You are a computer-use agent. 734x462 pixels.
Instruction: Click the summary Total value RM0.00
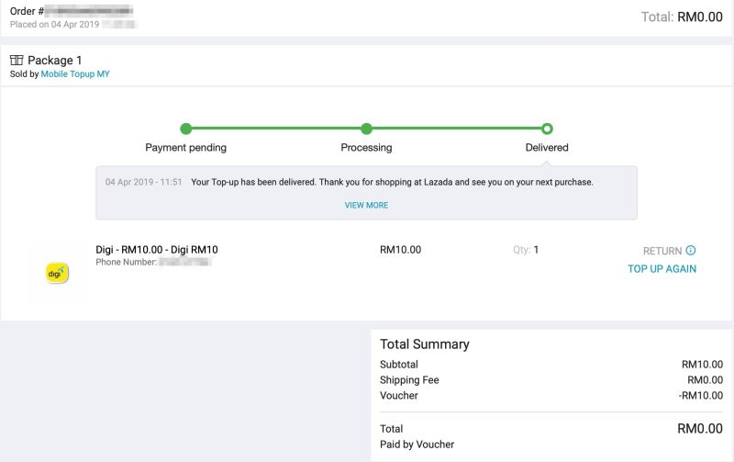click(x=700, y=429)
